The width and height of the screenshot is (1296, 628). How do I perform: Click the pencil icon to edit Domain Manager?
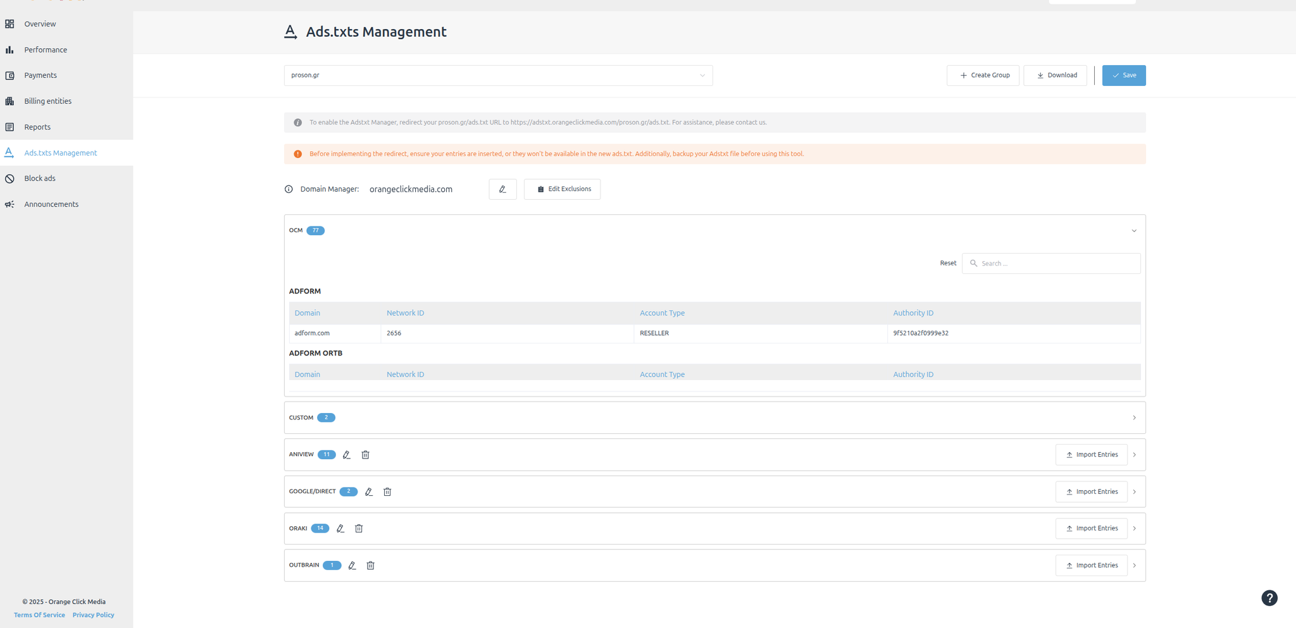click(502, 188)
